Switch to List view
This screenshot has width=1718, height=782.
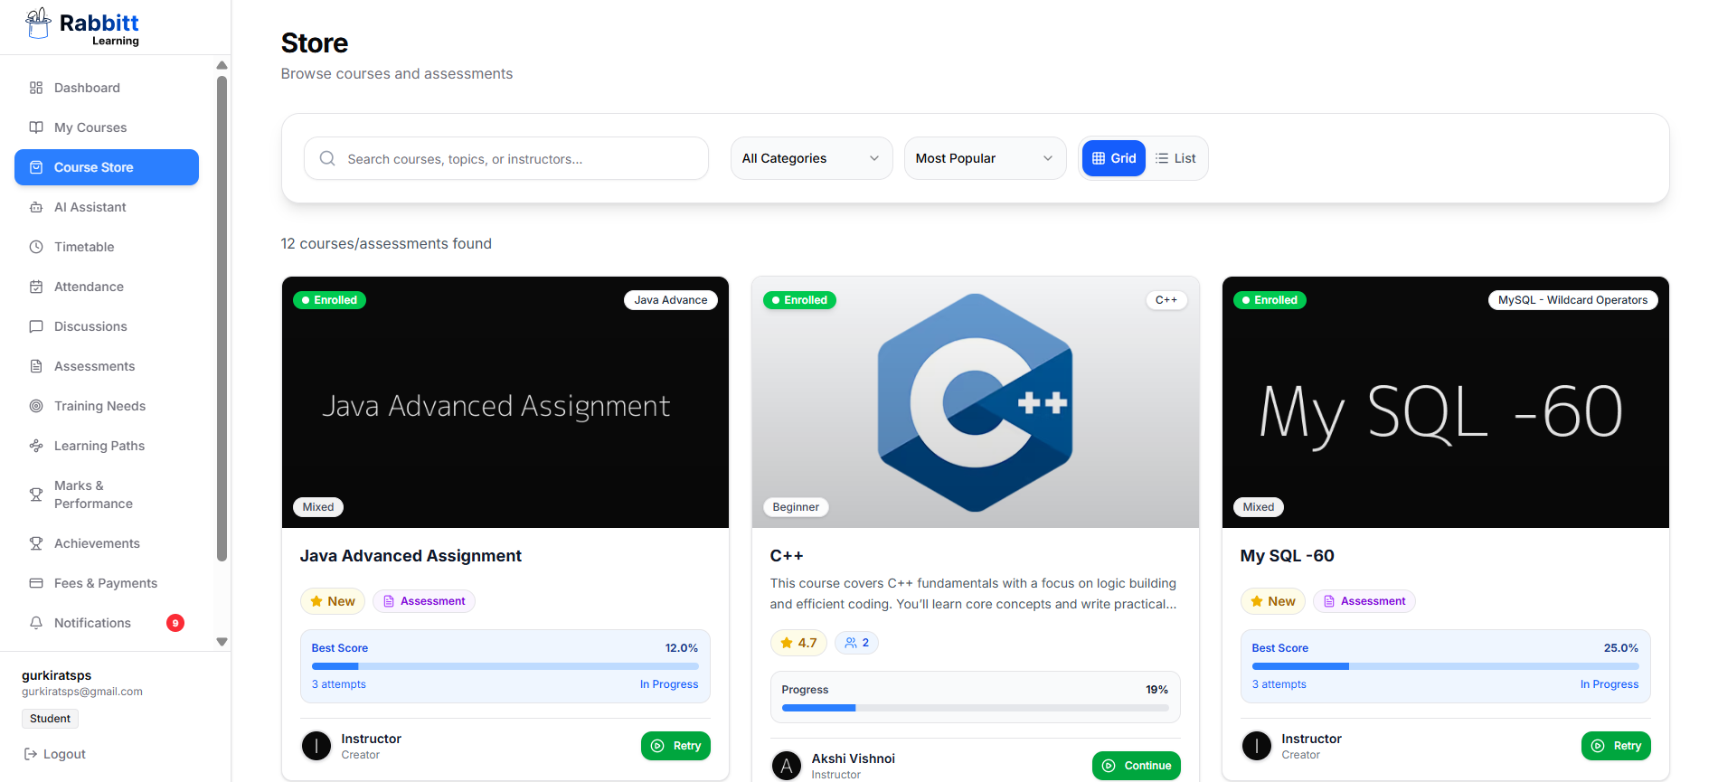[x=1175, y=158]
